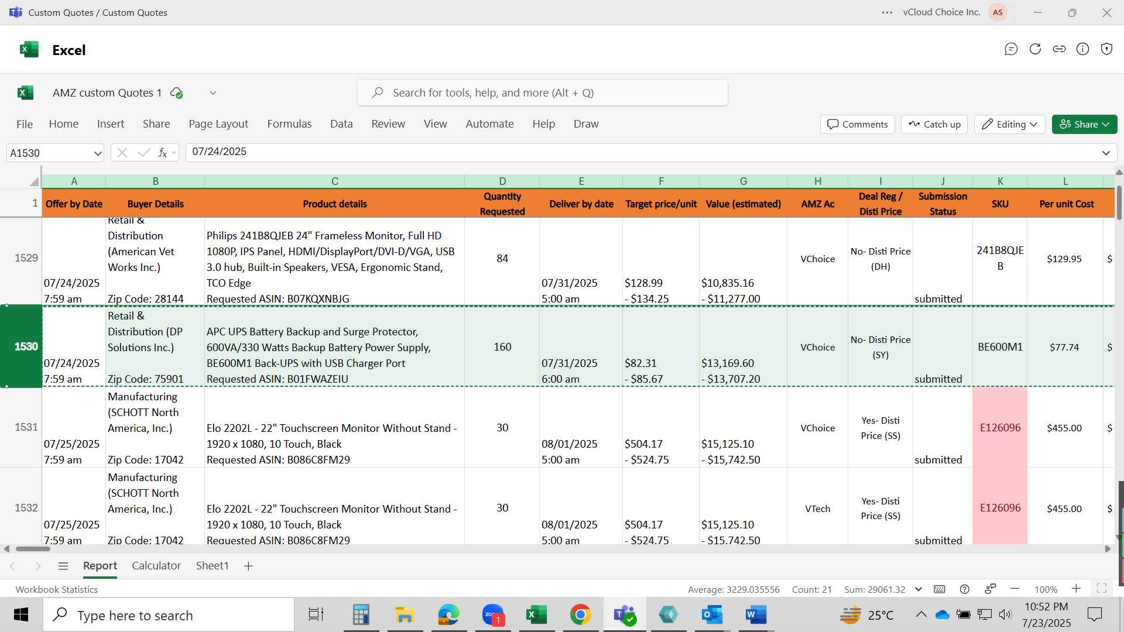Open the insert function fx button

point(162,153)
